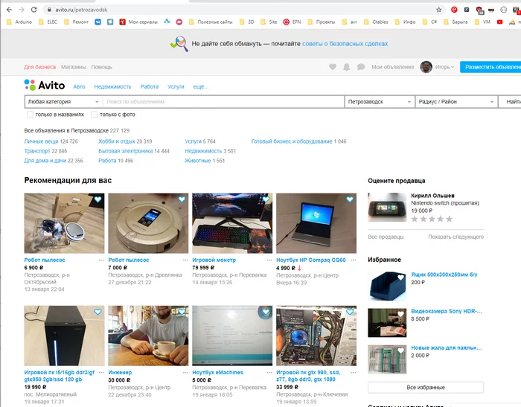Viewport: 521px width, 407px height.
Task: Focus the 'Поиск по объявлениям' search field
Action: pyautogui.click(x=223, y=102)
